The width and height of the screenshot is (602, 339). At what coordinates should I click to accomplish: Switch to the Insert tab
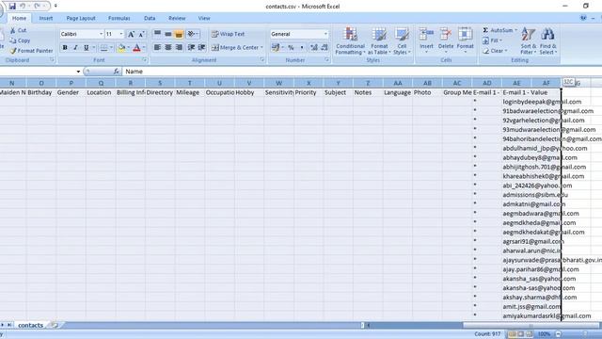(x=46, y=18)
